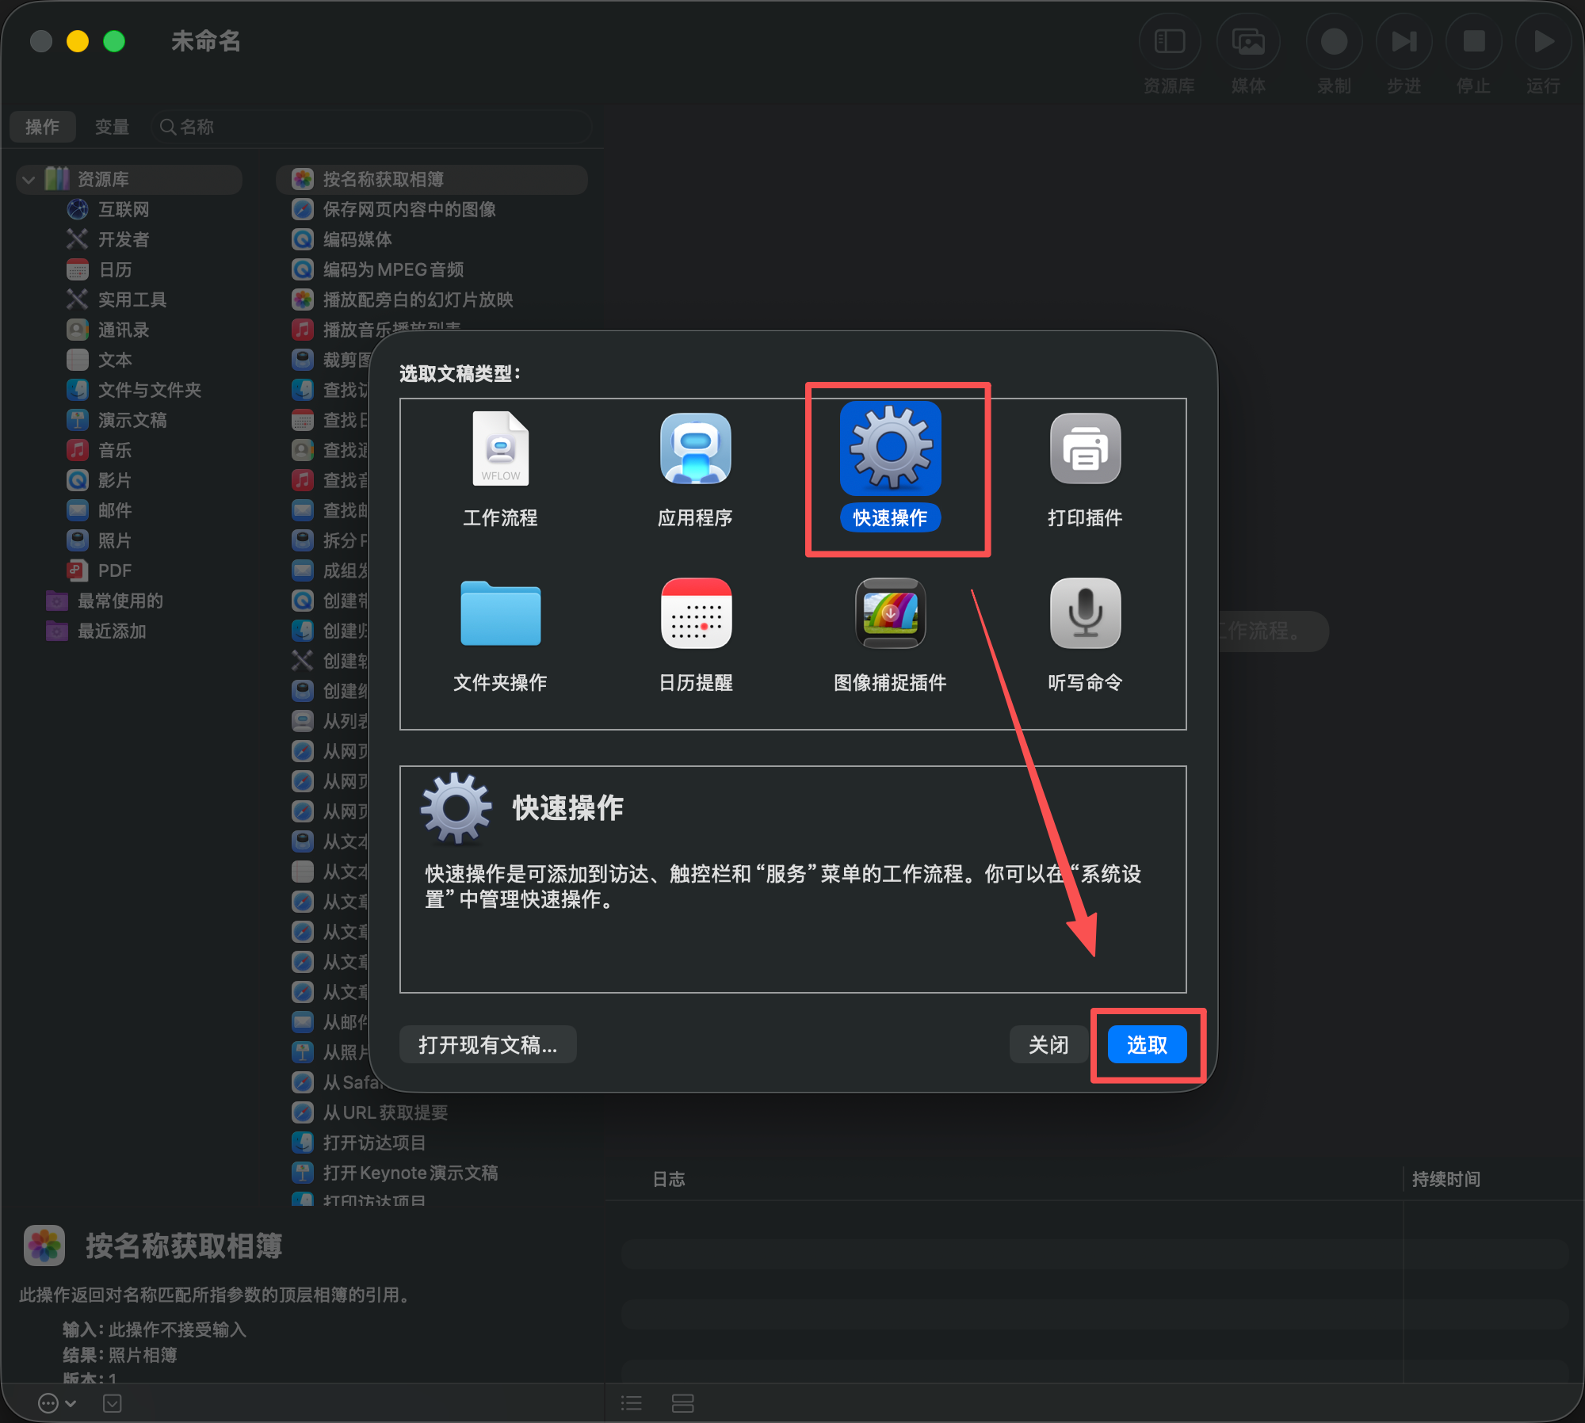Select the 快速操作 gear icon
Viewport: 1585px width, 1423px height.
pos(890,449)
